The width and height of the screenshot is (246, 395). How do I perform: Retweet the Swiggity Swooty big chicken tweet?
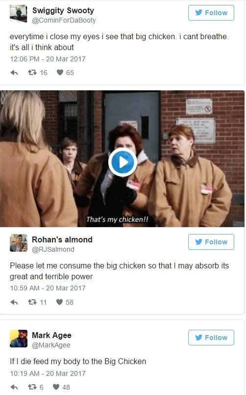pyautogui.click(x=32, y=73)
